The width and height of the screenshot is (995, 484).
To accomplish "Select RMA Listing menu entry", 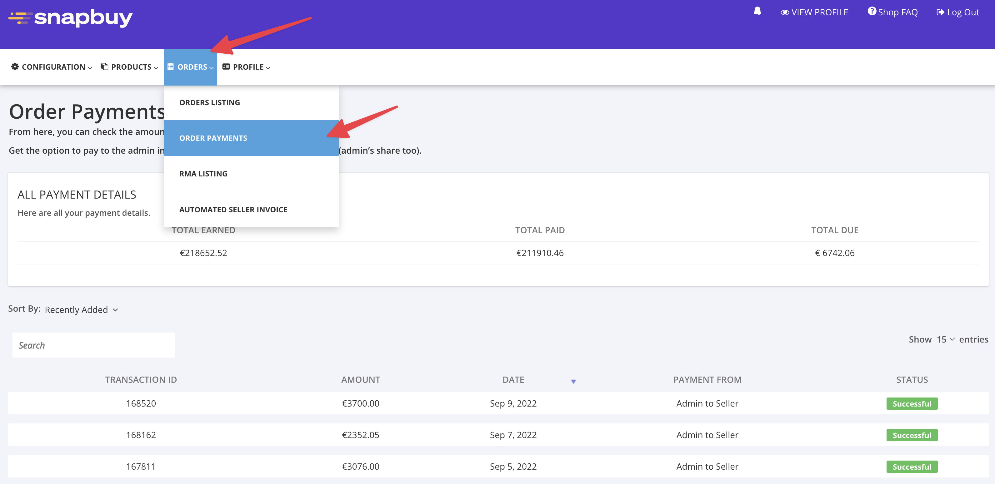I will tap(203, 174).
